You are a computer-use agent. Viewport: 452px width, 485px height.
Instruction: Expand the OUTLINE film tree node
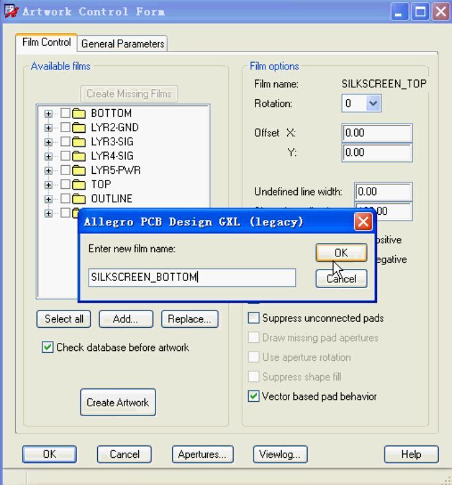click(x=48, y=199)
